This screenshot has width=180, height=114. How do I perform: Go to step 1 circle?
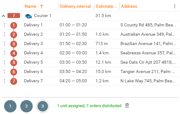coord(10,106)
